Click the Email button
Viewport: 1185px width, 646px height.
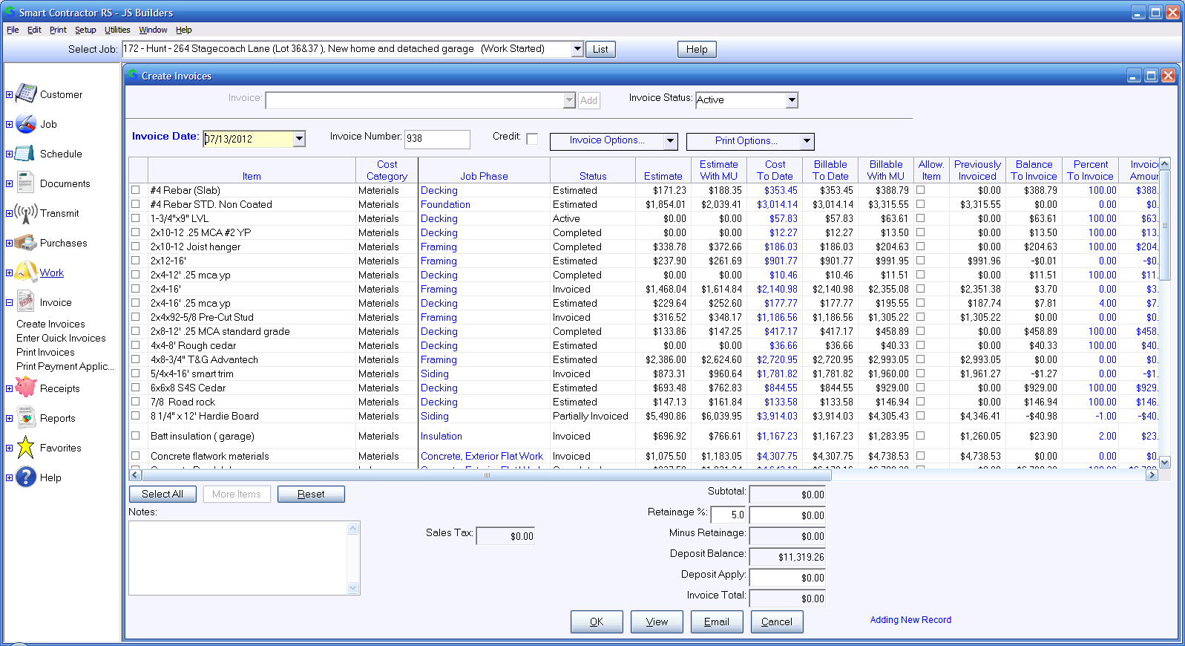click(717, 621)
